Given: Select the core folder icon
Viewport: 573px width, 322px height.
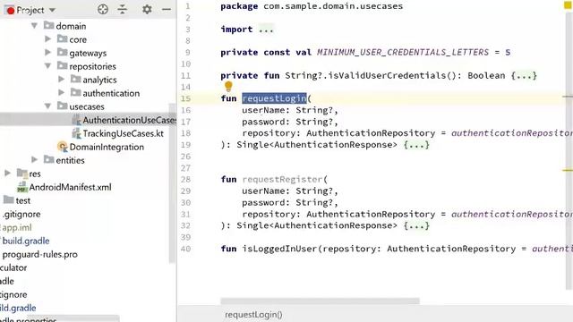Looking at the screenshot, I should pos(62,38).
